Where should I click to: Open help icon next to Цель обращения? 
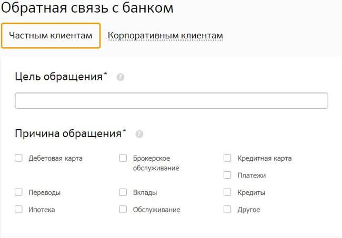120,77
